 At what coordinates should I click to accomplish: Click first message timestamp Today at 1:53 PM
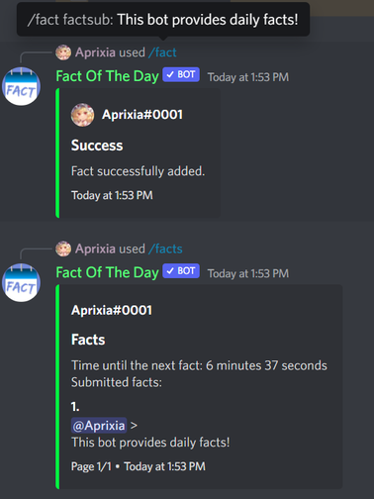point(248,77)
